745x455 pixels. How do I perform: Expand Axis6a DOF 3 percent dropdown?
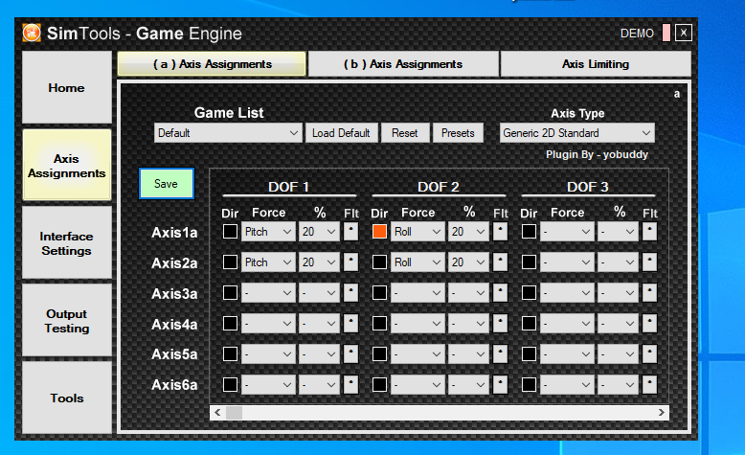(618, 384)
